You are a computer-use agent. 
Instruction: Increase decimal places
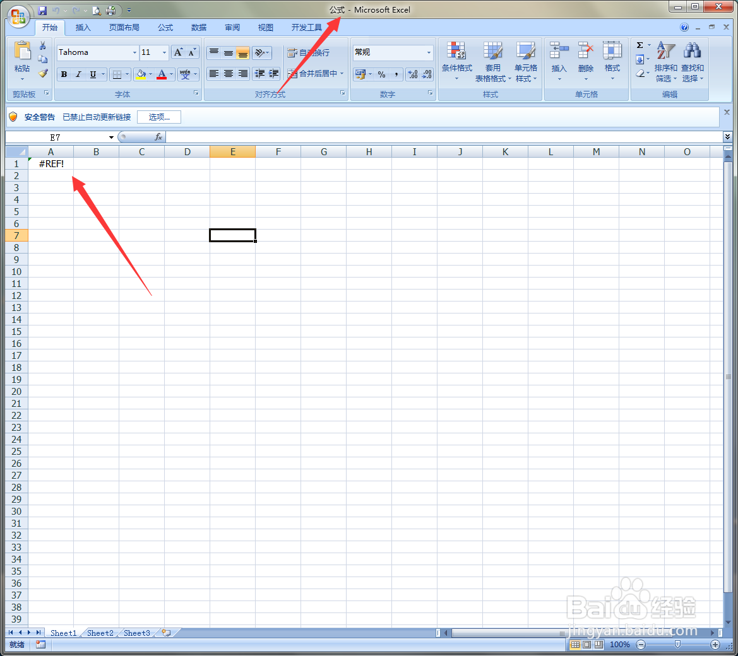(413, 74)
